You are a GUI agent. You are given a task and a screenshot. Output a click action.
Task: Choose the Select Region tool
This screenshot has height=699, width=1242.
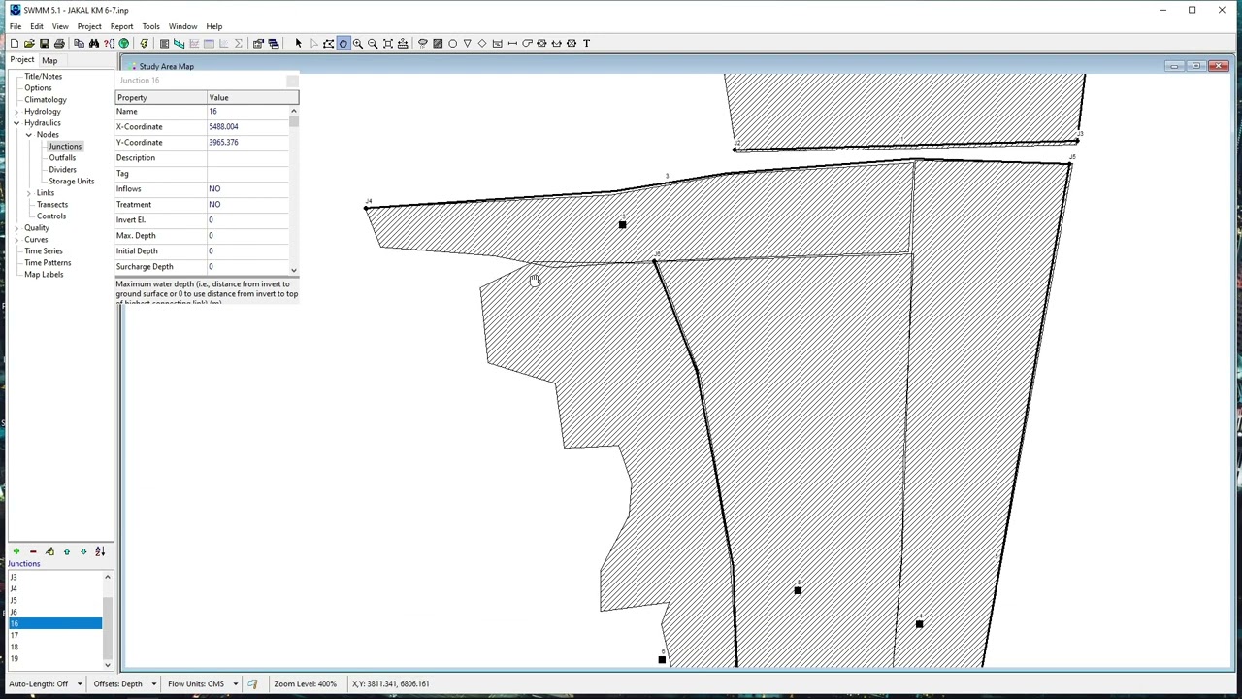pos(328,43)
